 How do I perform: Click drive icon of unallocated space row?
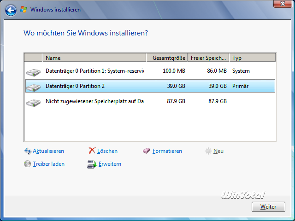33,102
